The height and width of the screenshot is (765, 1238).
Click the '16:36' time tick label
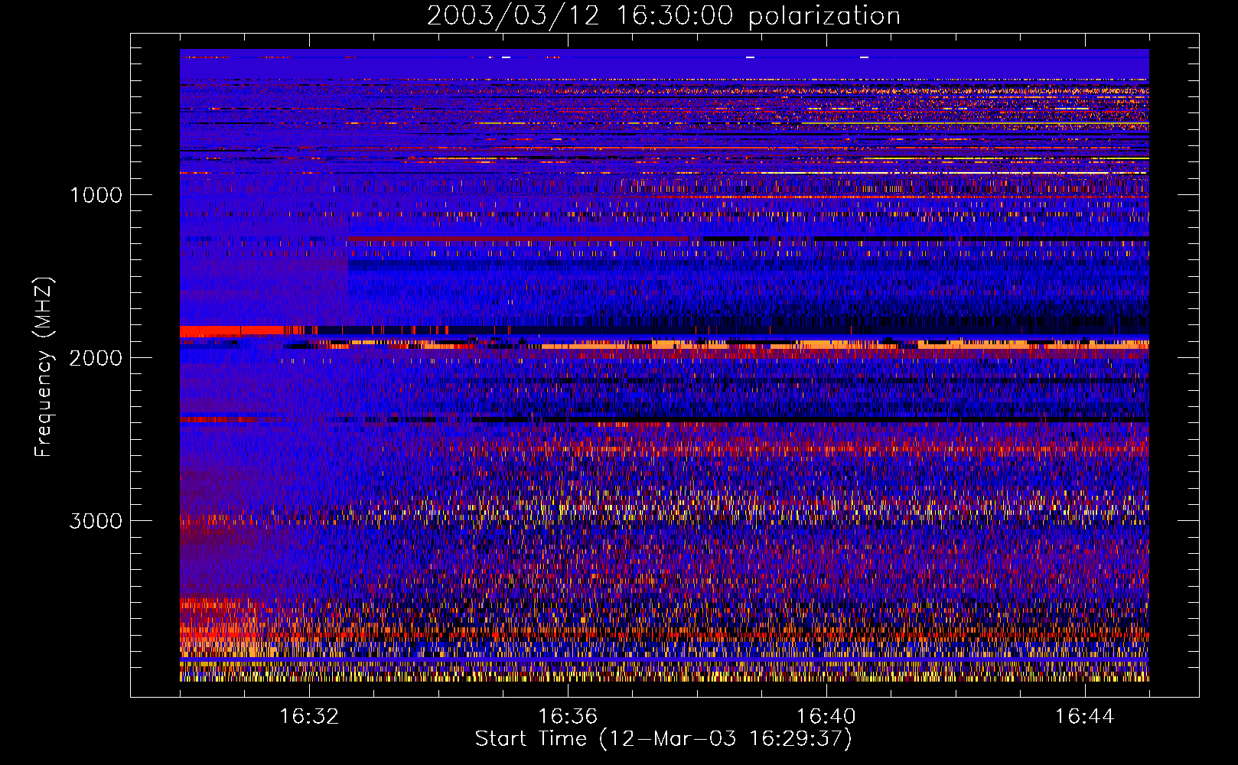pyautogui.click(x=568, y=716)
